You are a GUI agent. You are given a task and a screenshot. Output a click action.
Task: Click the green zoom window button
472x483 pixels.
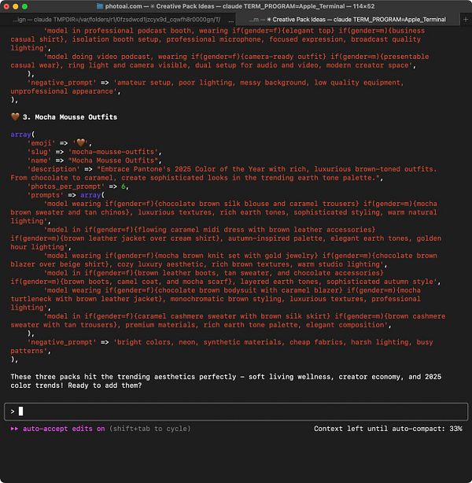24,6
